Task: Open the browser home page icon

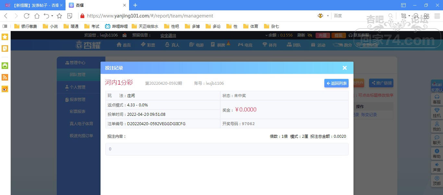Action: pos(37,16)
